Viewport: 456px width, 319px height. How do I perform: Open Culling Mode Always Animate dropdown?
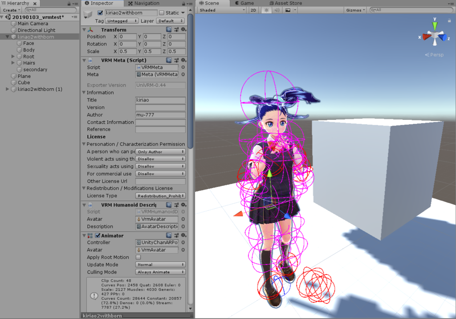coord(160,272)
